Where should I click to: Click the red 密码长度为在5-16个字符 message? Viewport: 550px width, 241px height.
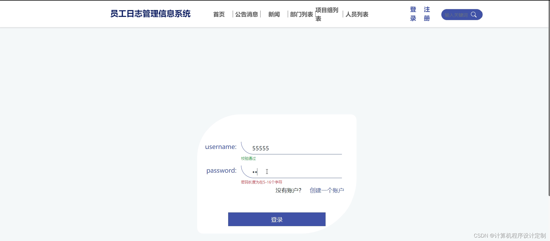[x=262, y=182]
